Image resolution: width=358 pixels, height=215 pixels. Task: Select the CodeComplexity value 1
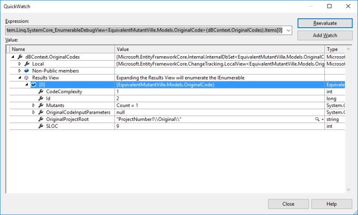pyautogui.click(x=118, y=92)
